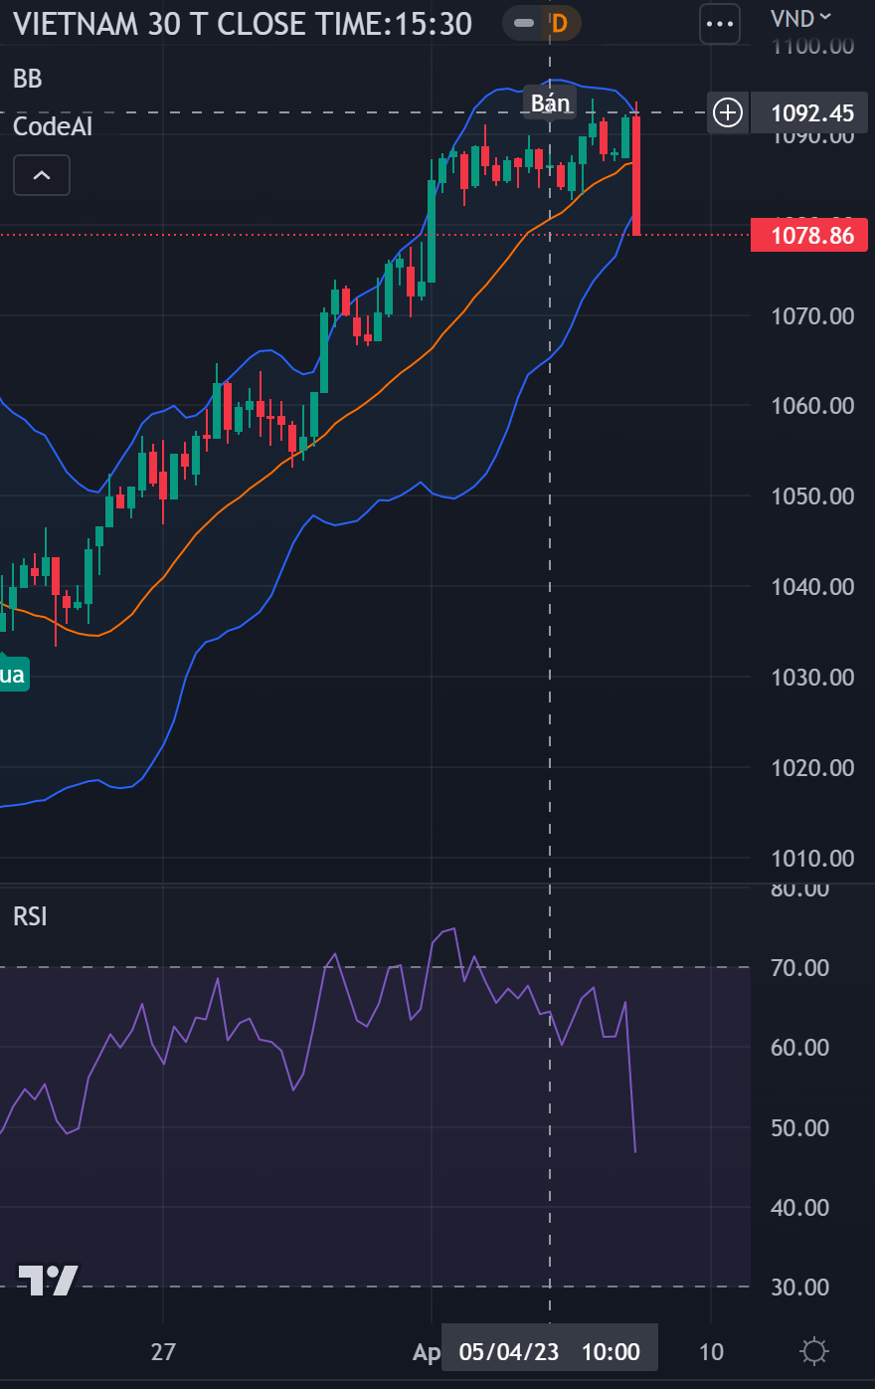Click the 1040.00 price scale value
875x1389 pixels.
[812, 587]
